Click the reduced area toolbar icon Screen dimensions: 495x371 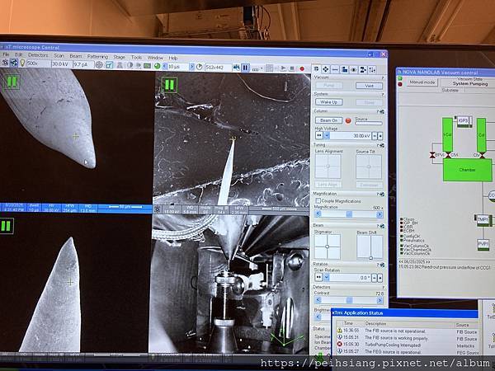click(x=109, y=65)
